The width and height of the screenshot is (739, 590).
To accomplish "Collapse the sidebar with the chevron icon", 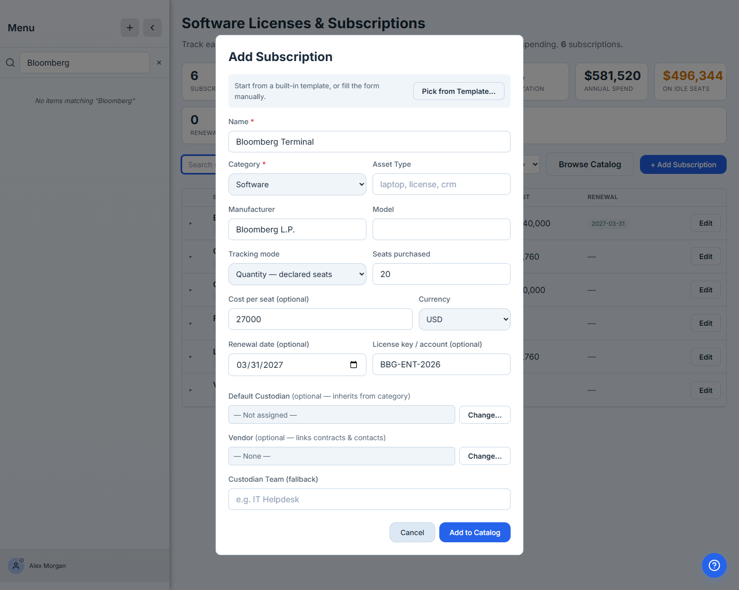I will pyautogui.click(x=152, y=28).
